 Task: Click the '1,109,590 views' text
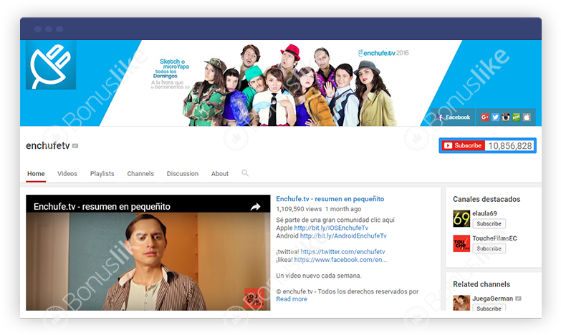click(x=299, y=209)
